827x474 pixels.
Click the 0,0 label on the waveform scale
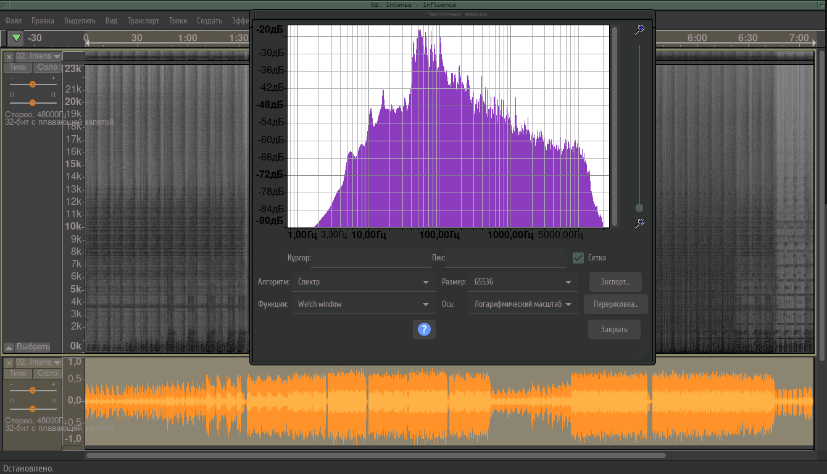tap(75, 401)
